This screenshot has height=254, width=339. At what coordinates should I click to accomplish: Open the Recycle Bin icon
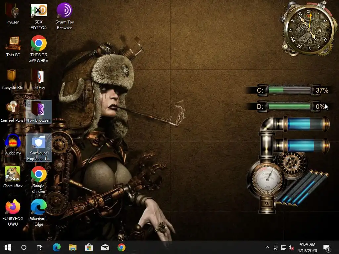[x=13, y=79]
